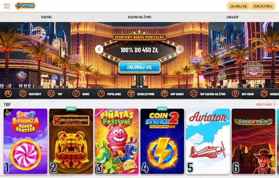This screenshot has width=279, height=178.
Task: Open the Aviator game thumbnail
Action: tap(208, 141)
